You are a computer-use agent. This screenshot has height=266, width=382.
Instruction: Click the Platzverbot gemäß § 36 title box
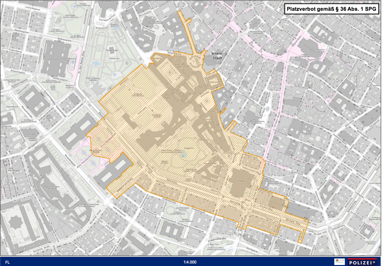pos(331,9)
